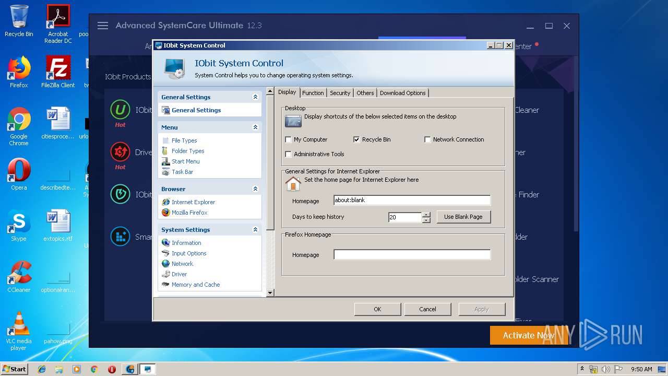This screenshot has height=376, width=668.
Task: Click the Driver icon in System Settings
Action: pos(166,274)
